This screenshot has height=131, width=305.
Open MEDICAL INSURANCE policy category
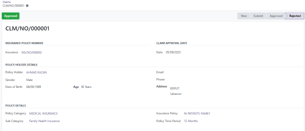43,113
